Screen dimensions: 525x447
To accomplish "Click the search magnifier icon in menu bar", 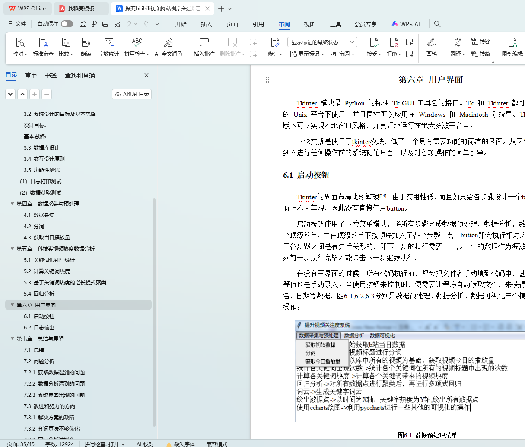I will [x=437, y=24].
